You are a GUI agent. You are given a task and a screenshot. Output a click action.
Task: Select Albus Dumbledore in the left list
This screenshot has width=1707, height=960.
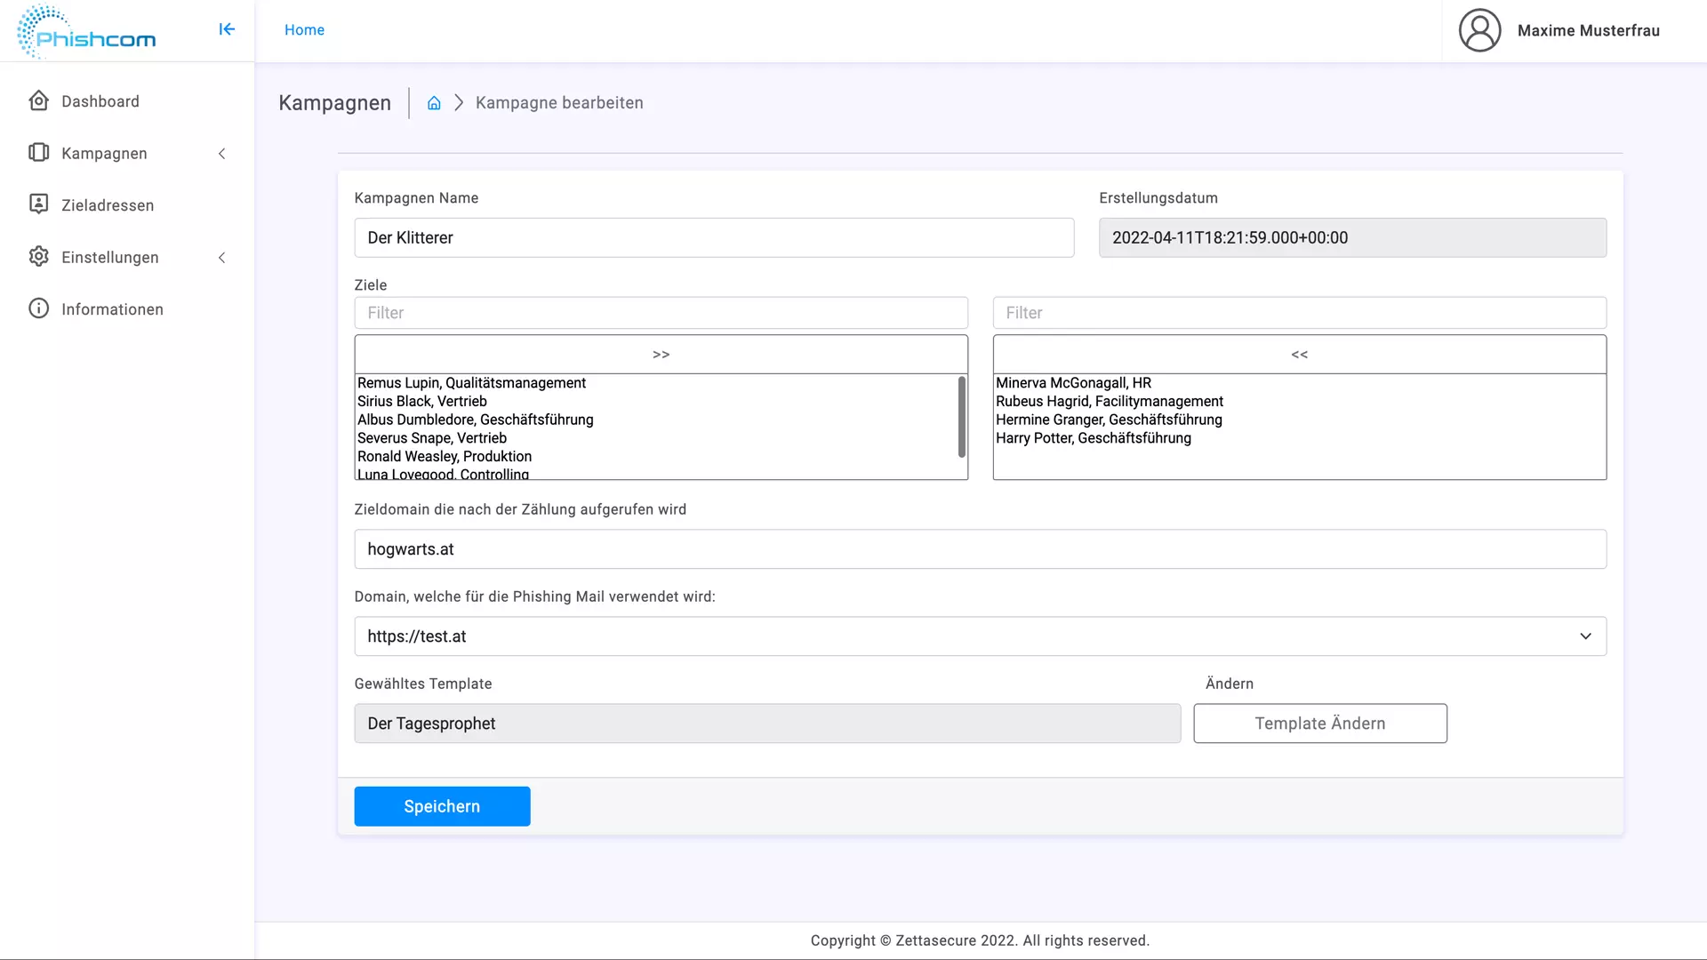[x=475, y=420]
